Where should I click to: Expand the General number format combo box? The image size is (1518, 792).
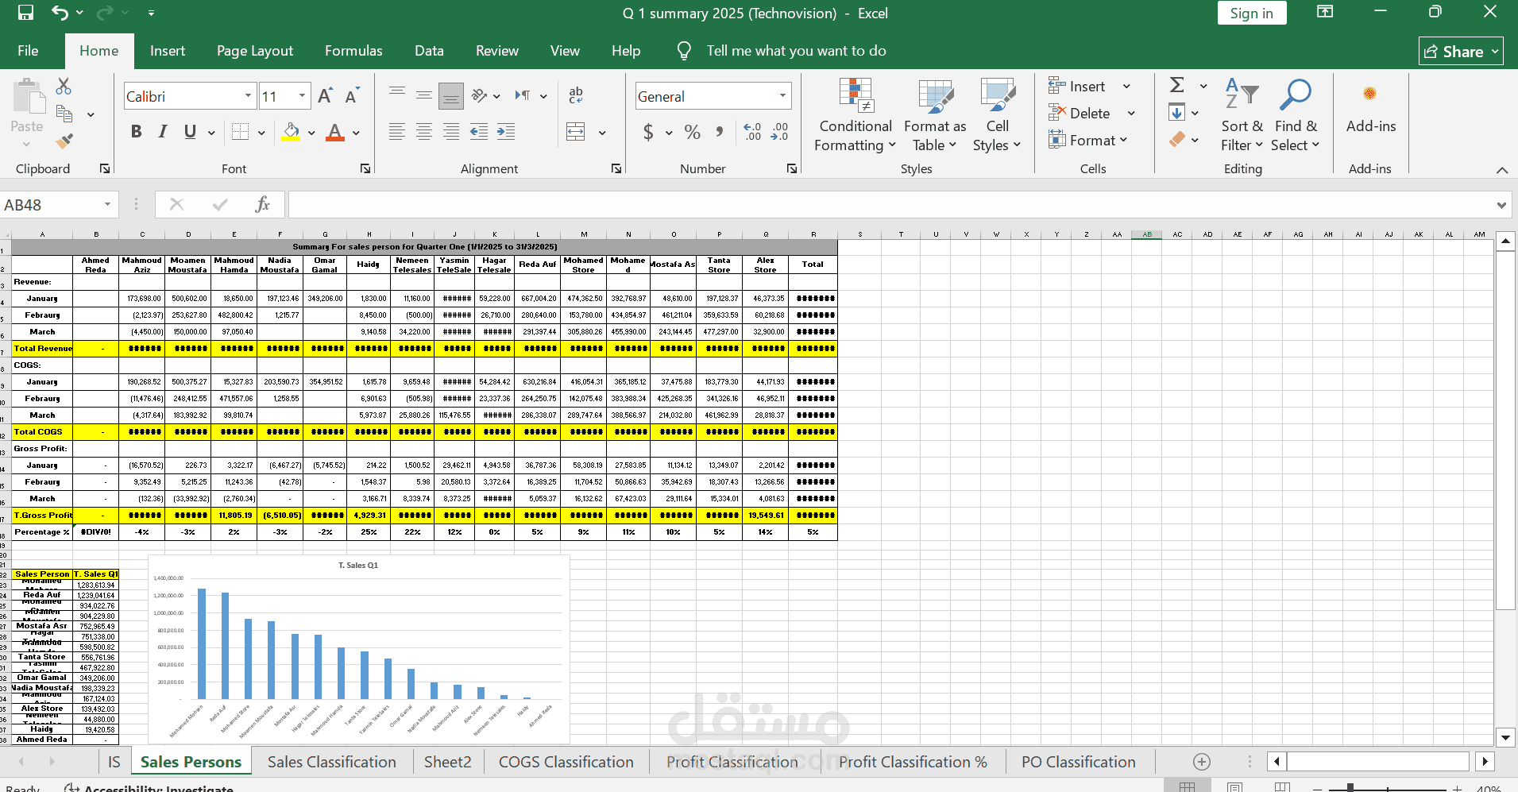(782, 95)
